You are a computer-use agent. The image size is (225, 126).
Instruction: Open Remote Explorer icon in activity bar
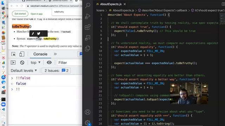pos(88,38)
